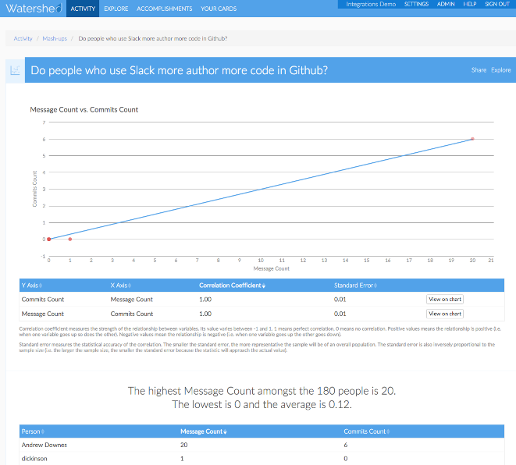Open Settings in top bar
This screenshot has height=465, width=516.
(x=416, y=4)
